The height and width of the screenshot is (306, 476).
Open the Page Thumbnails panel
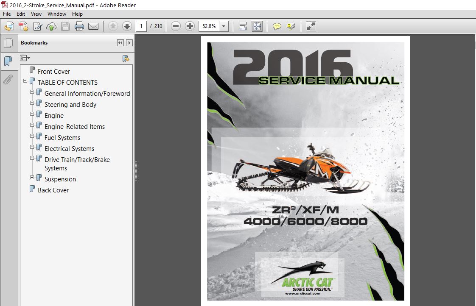pos(8,43)
